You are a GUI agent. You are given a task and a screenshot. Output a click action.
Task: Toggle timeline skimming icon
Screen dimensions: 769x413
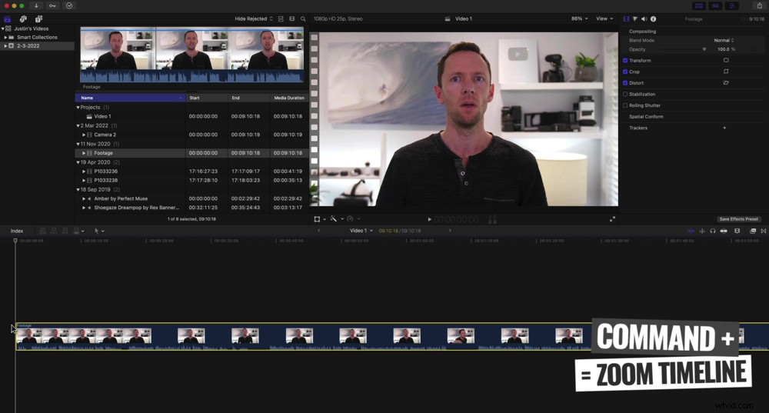click(691, 231)
